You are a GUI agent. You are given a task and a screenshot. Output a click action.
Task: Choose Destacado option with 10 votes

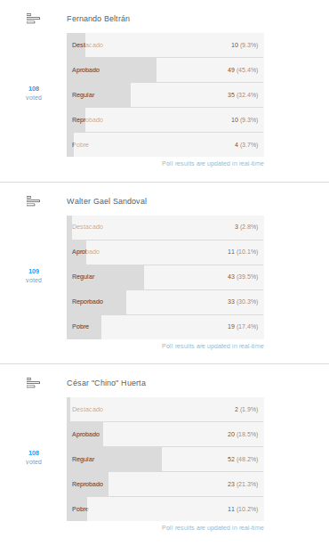(x=165, y=45)
